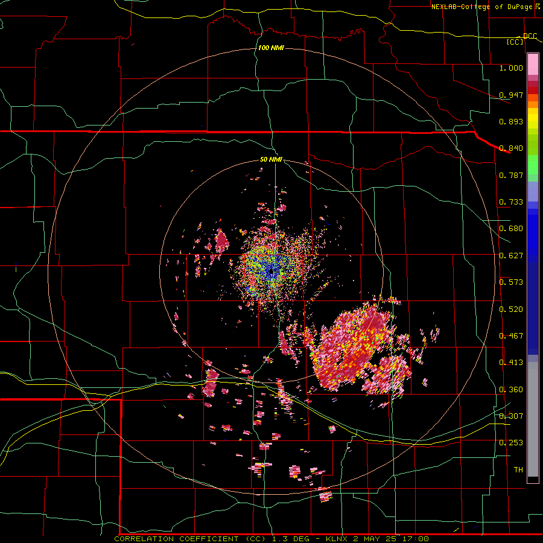Screen dimensions: 543x543
Task: Click the DCC label near the top right
Action: [530, 36]
